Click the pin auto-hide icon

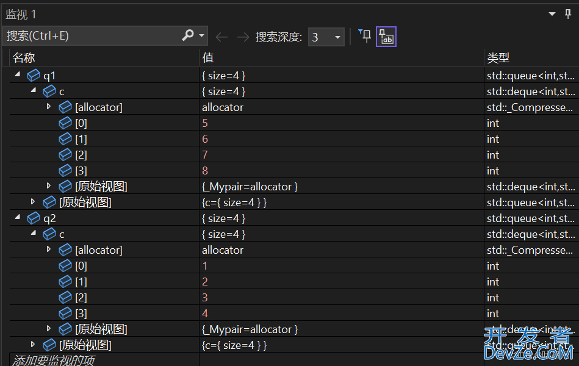click(x=568, y=14)
